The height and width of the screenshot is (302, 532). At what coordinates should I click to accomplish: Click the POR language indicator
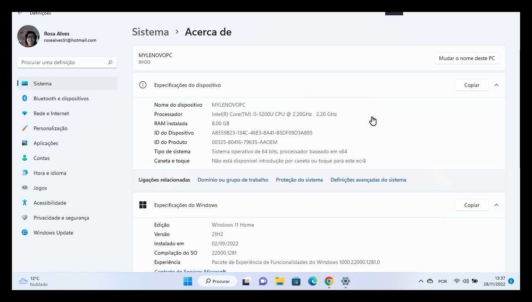(443, 281)
